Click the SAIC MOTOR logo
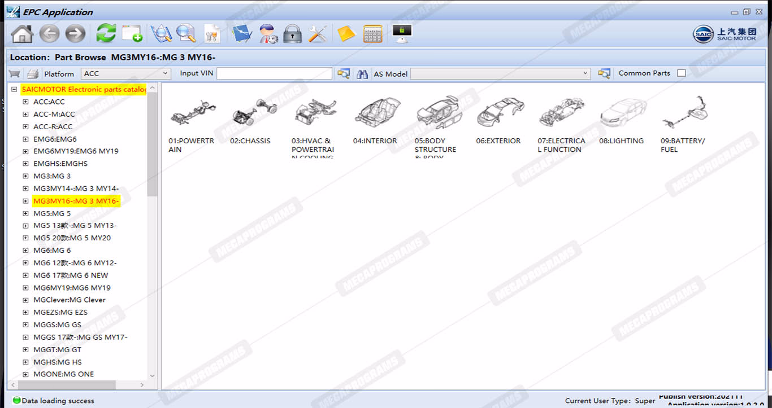This screenshot has width=772, height=408. pos(725,34)
